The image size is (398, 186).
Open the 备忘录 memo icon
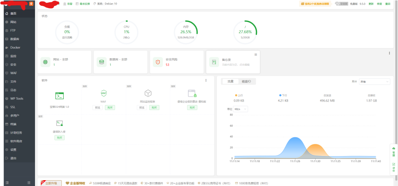(214, 62)
